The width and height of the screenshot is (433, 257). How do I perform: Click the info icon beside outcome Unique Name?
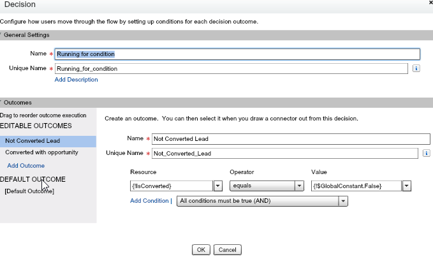click(x=426, y=153)
